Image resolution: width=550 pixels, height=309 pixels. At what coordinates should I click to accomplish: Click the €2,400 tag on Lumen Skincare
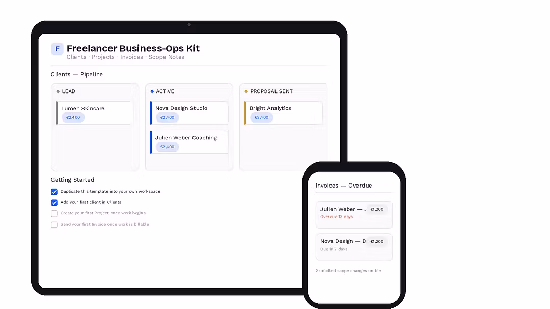click(73, 117)
